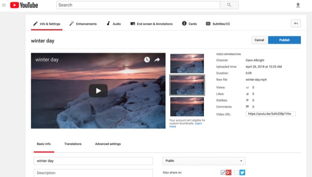Click the channel name Dann Albright
Image resolution: width=312 pixels, height=177 pixels.
coord(255,60)
